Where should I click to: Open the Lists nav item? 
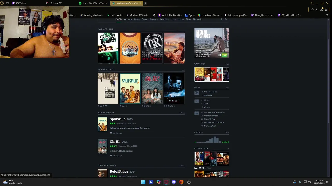(x=174, y=19)
